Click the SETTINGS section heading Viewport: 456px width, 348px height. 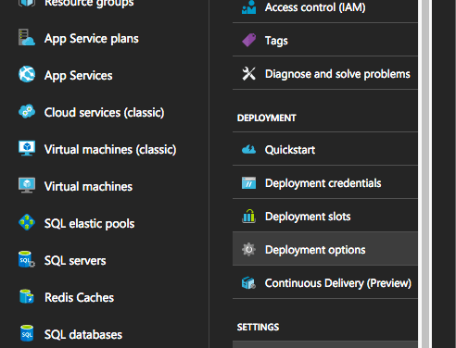pos(258,327)
